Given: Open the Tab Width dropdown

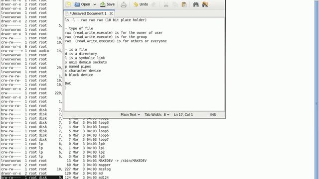Looking at the screenshot, I should 157,115.
